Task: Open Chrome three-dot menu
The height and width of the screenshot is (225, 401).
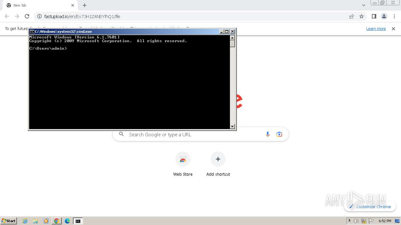Action: tap(394, 16)
